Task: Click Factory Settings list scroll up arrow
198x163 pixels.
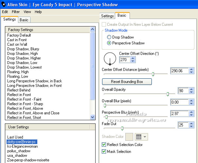Action: click(x=92, y=29)
